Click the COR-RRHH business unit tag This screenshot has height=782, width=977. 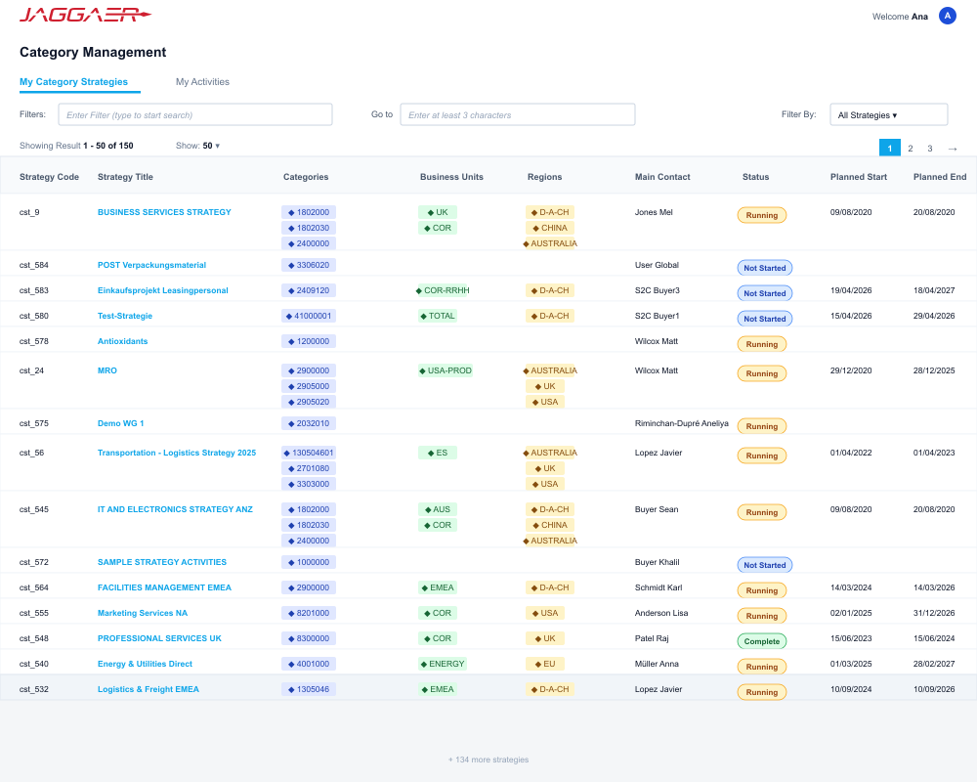tap(443, 290)
